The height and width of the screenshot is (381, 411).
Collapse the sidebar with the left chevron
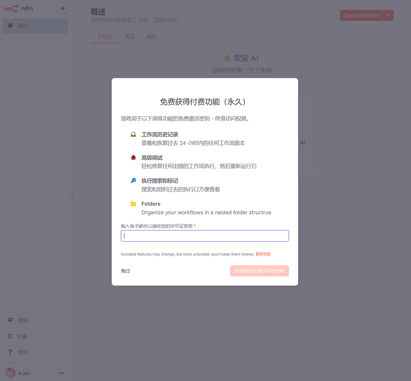pos(72,195)
